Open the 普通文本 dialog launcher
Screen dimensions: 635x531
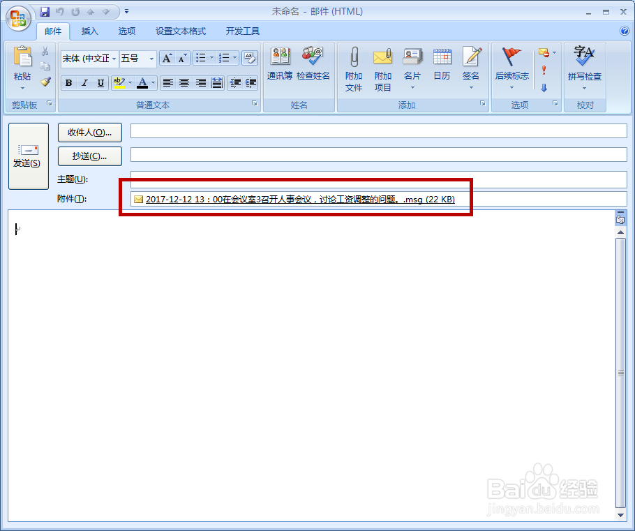coord(255,104)
